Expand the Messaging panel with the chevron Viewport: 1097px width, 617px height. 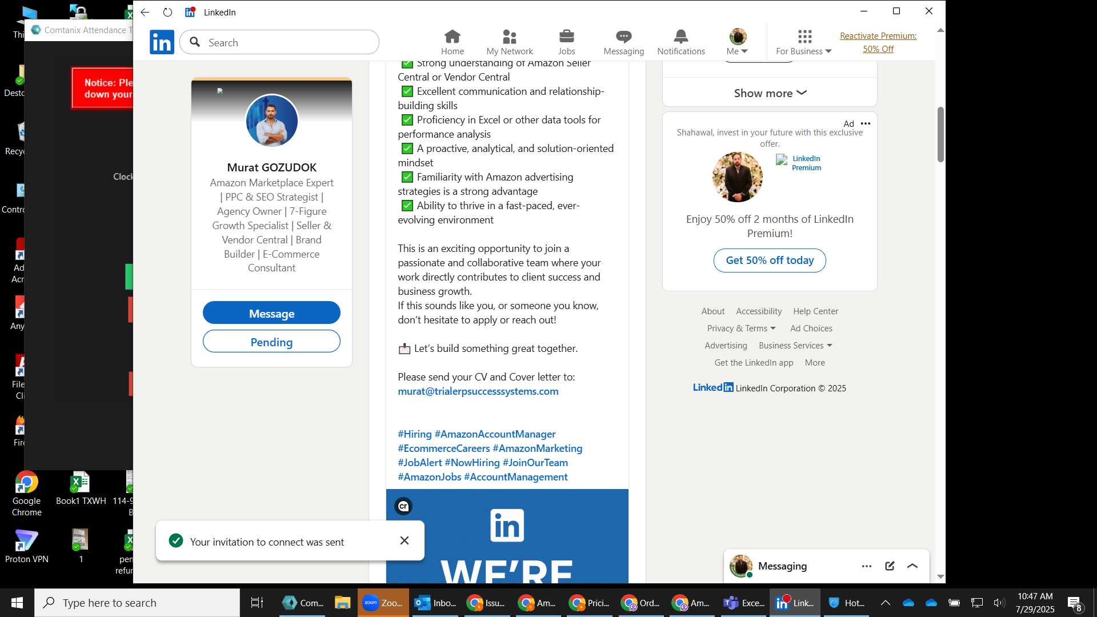912,566
